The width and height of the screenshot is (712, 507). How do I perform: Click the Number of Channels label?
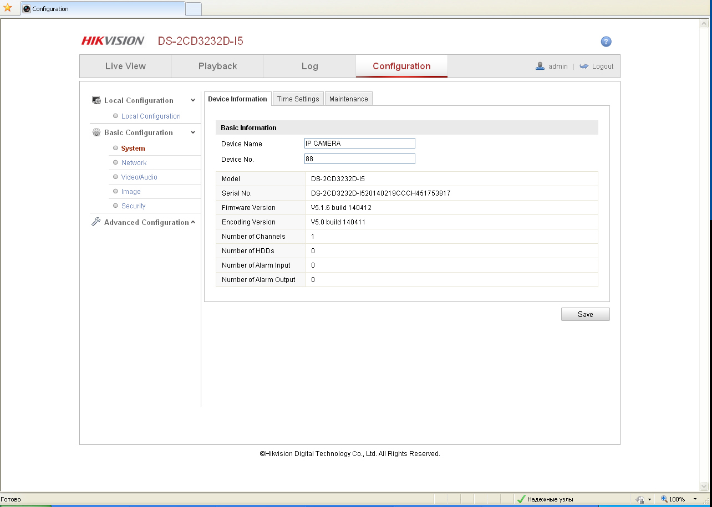253,237
